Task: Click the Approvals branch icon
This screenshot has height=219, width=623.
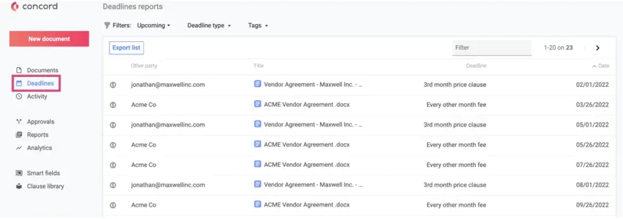Action: [19, 121]
